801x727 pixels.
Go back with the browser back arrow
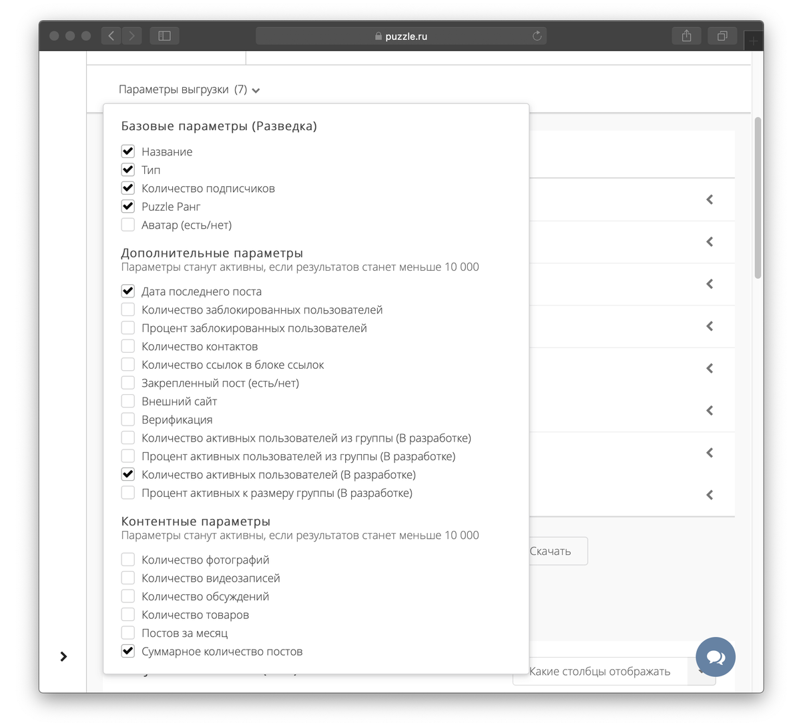[x=111, y=36]
